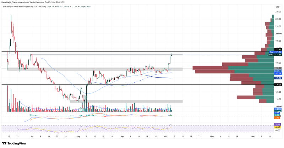The height and width of the screenshot is (148, 284).
Task: Click the 200.00 price axis tick
Action: point(278,33)
